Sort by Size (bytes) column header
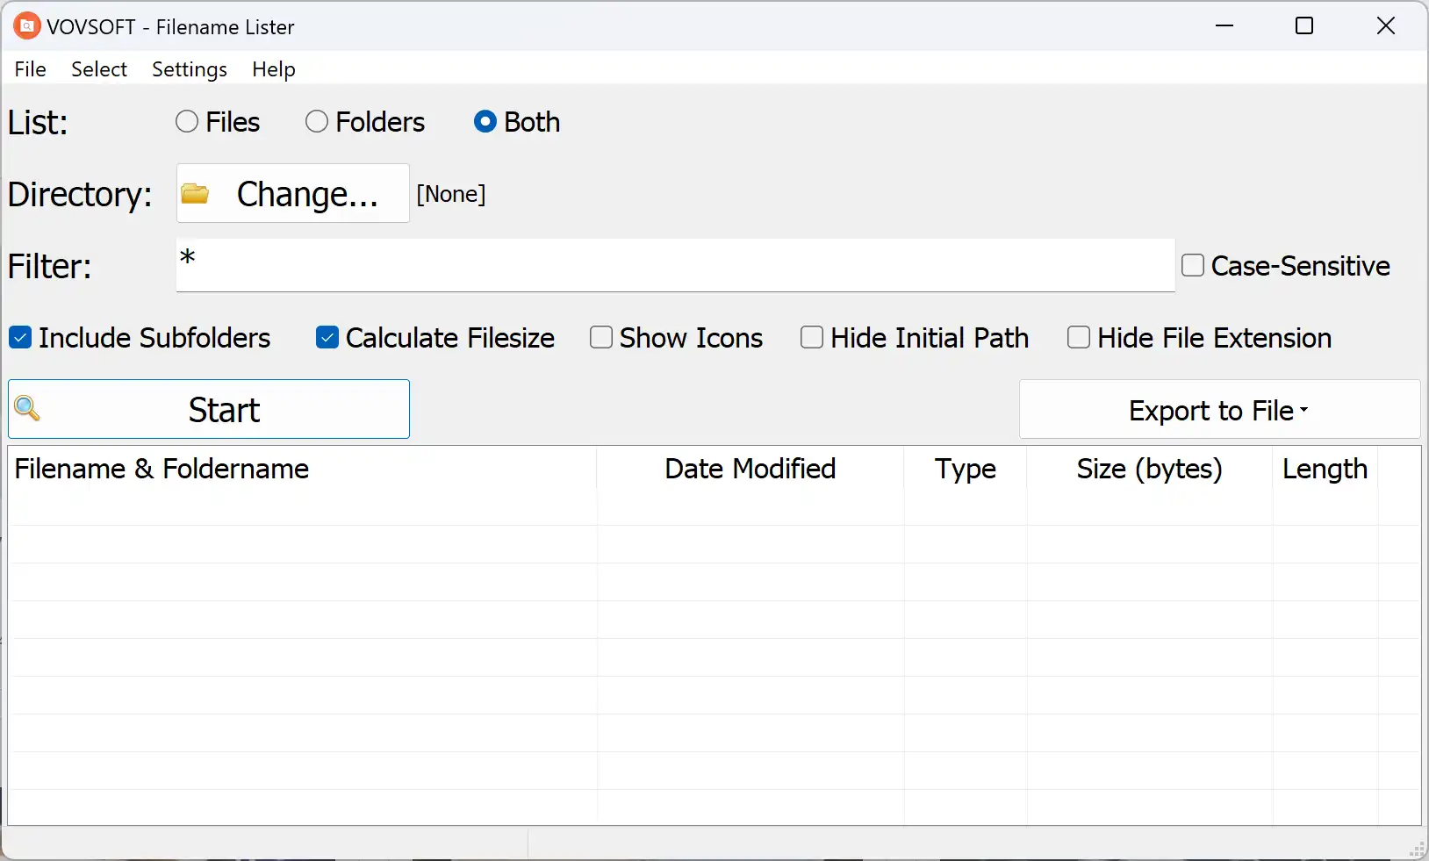Image resolution: width=1429 pixels, height=861 pixels. click(x=1150, y=469)
